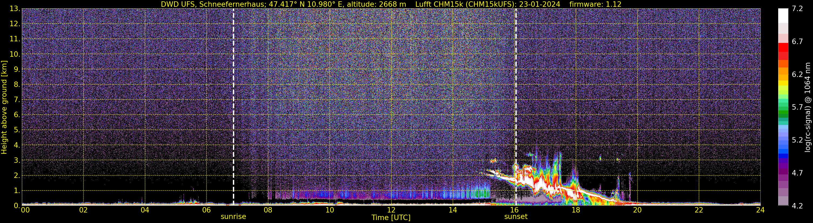813x223 pixels.
Task: Click the plot title starting 'DWD UFS, Schneefernerhaus'
Action: click(391, 4)
